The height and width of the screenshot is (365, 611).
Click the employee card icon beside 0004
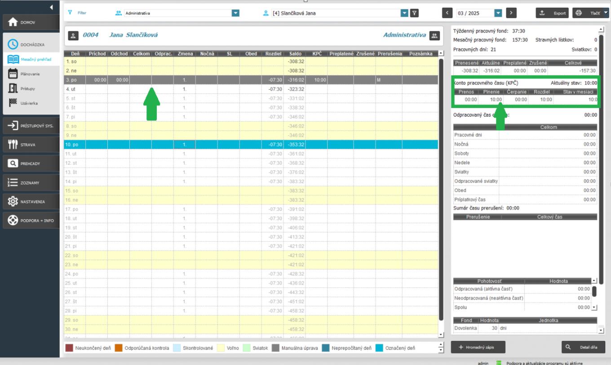[x=74, y=35]
